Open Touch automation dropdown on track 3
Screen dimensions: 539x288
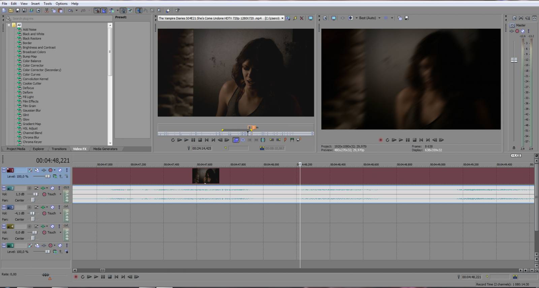click(x=61, y=214)
